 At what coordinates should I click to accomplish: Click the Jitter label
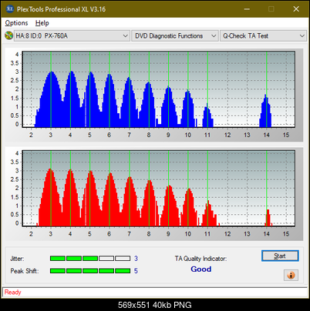click(x=17, y=259)
